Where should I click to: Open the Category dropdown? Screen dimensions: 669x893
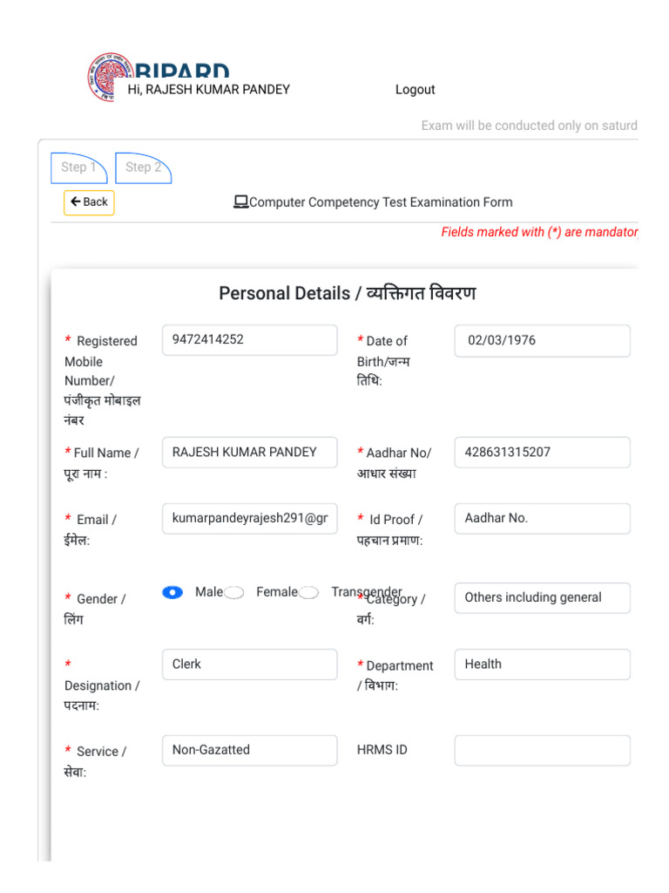click(542, 597)
